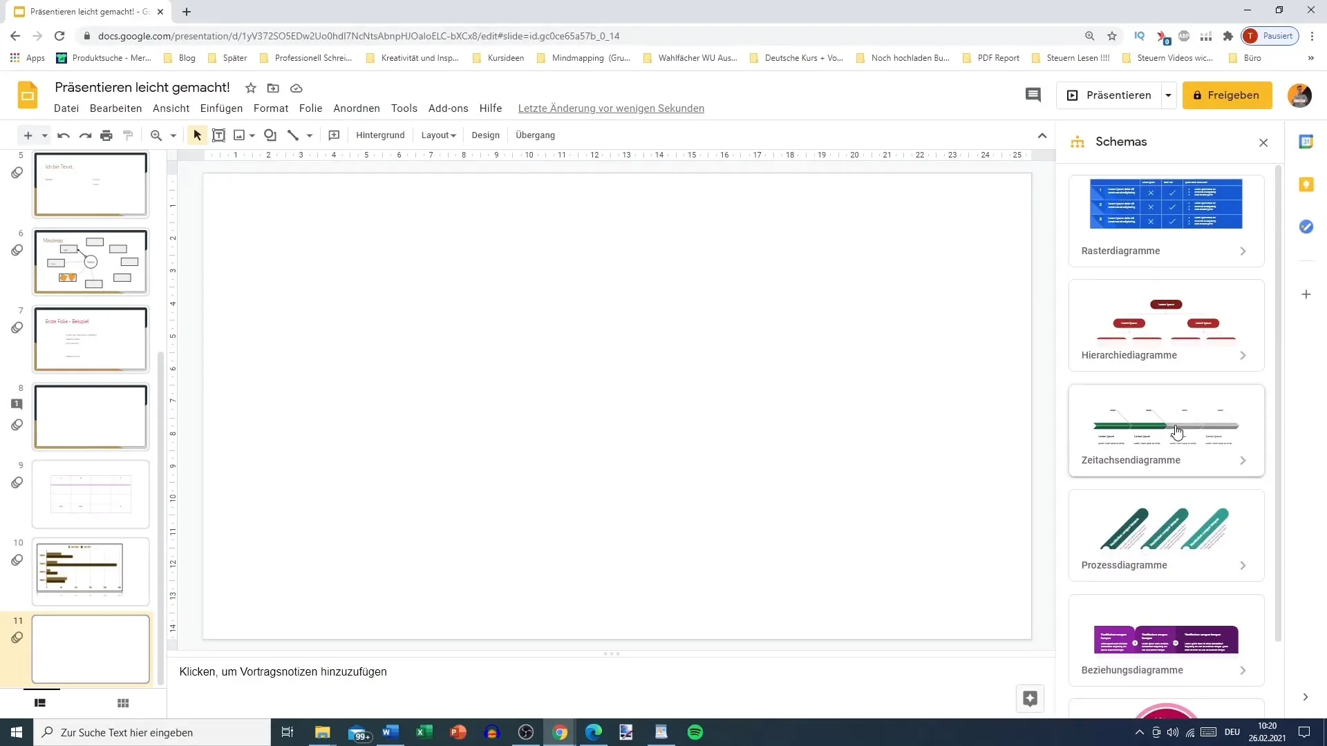Open the Google account avatar
This screenshot has height=746, width=1327.
(1299, 95)
